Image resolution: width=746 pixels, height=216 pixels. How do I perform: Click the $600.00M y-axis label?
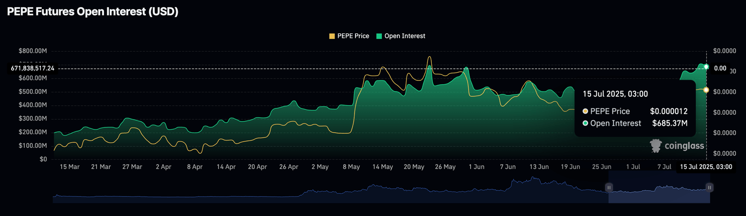[33, 78]
